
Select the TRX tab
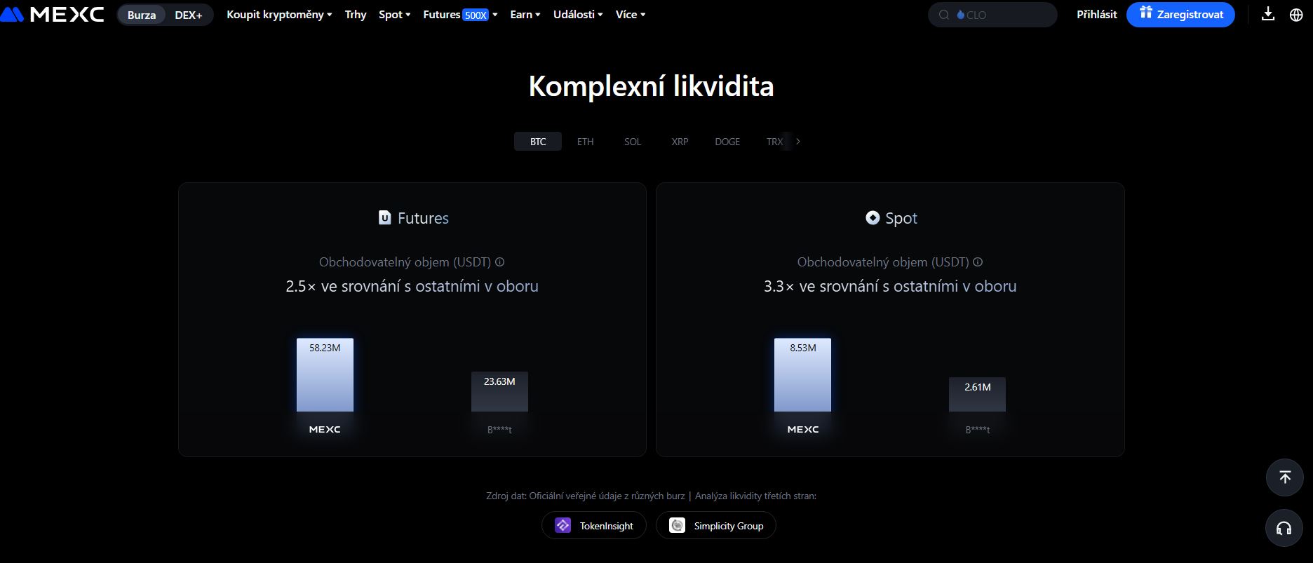(x=774, y=142)
